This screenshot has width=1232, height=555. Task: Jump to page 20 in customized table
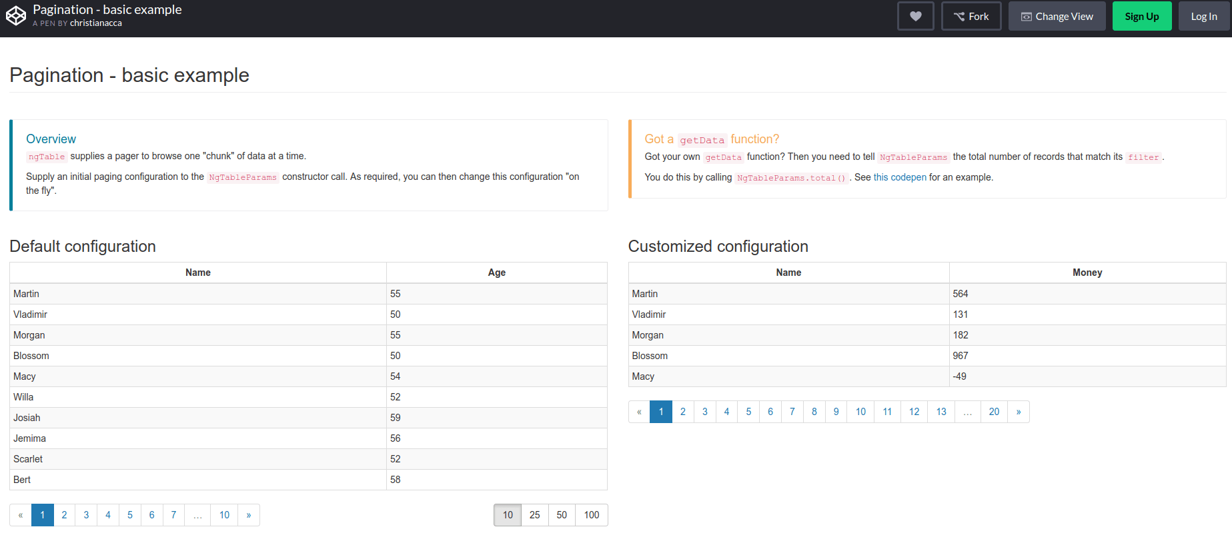994,412
